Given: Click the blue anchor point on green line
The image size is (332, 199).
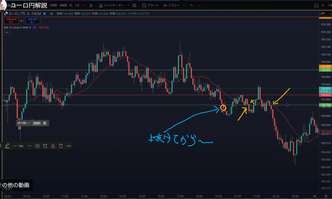Looking at the screenshot, I should coord(287,105).
